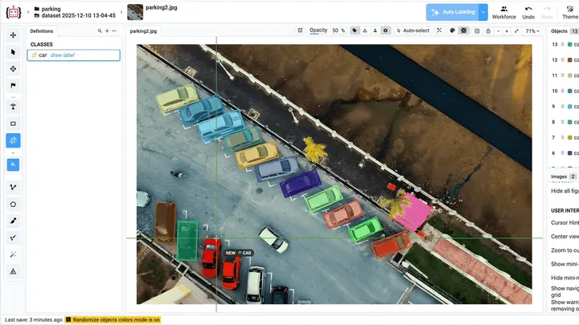
Task: Toggle the percent slash icon
Action: tap(439, 30)
